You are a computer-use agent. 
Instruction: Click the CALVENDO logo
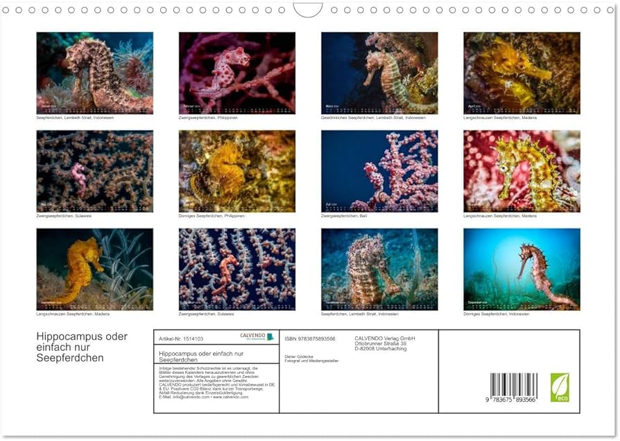(x=257, y=336)
